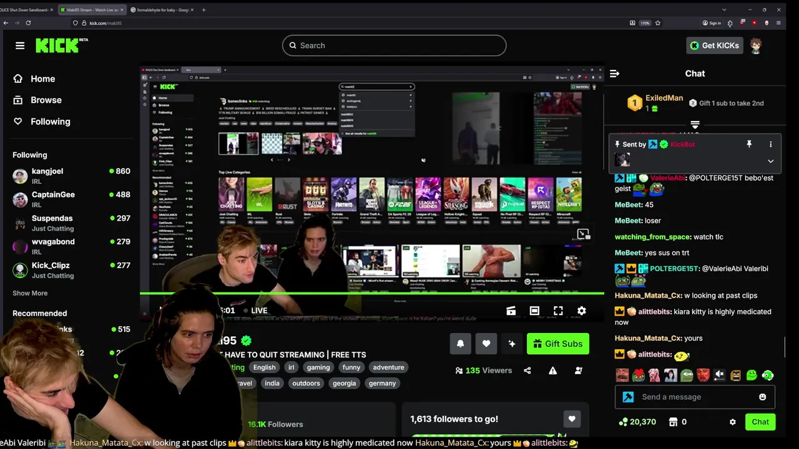Bookmark page with star icon
The image size is (799, 449).
point(658,23)
